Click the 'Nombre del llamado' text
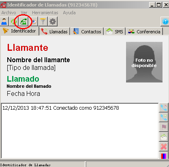Screen dimensions: 169x167 pyautogui.click(x=29, y=86)
